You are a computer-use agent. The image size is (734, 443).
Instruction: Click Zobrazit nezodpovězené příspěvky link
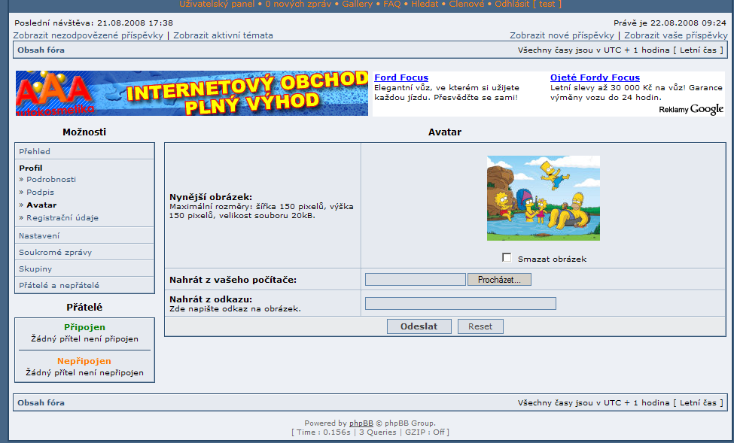[88, 35]
